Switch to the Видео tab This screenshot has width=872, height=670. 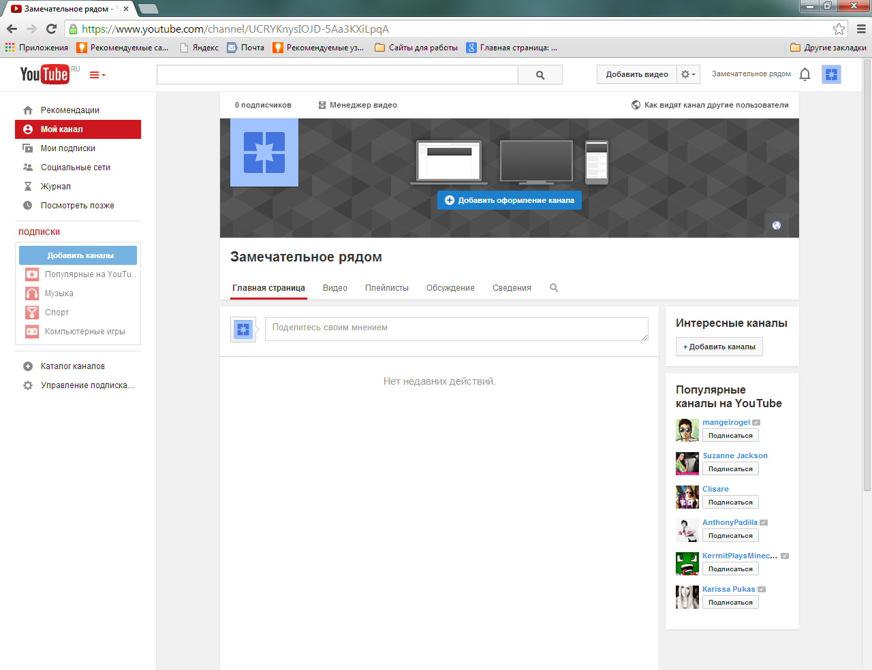coord(335,288)
